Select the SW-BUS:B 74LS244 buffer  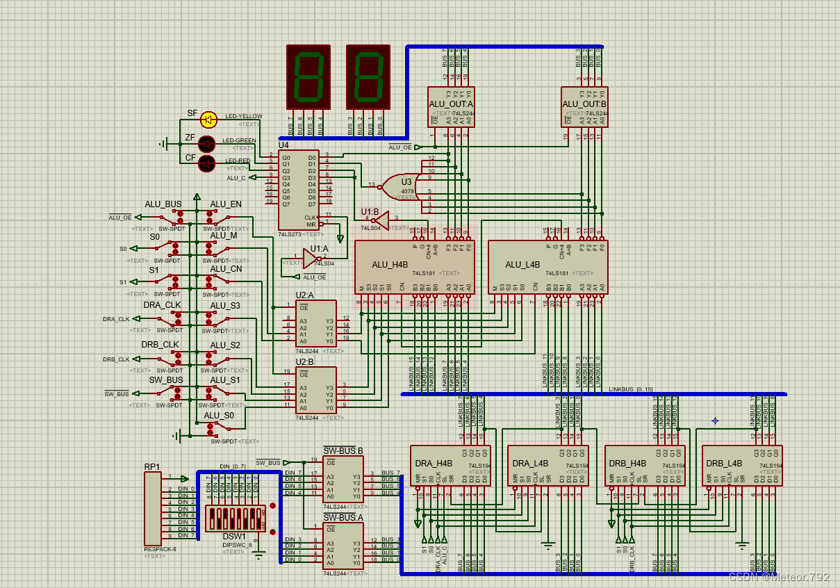[x=343, y=480]
